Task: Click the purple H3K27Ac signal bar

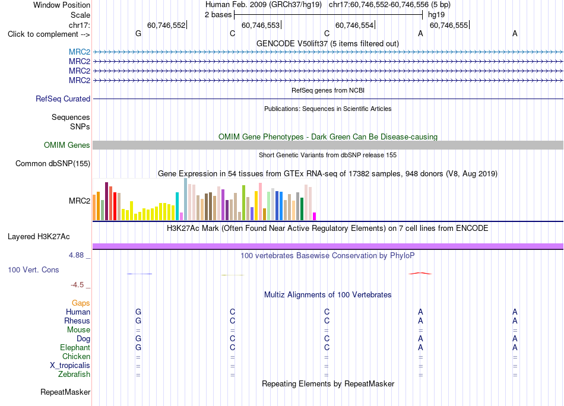Action: 328,246
